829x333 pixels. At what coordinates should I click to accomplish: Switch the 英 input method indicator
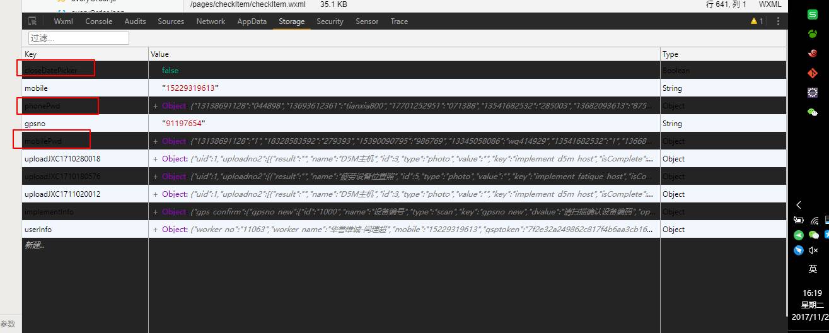click(813, 269)
